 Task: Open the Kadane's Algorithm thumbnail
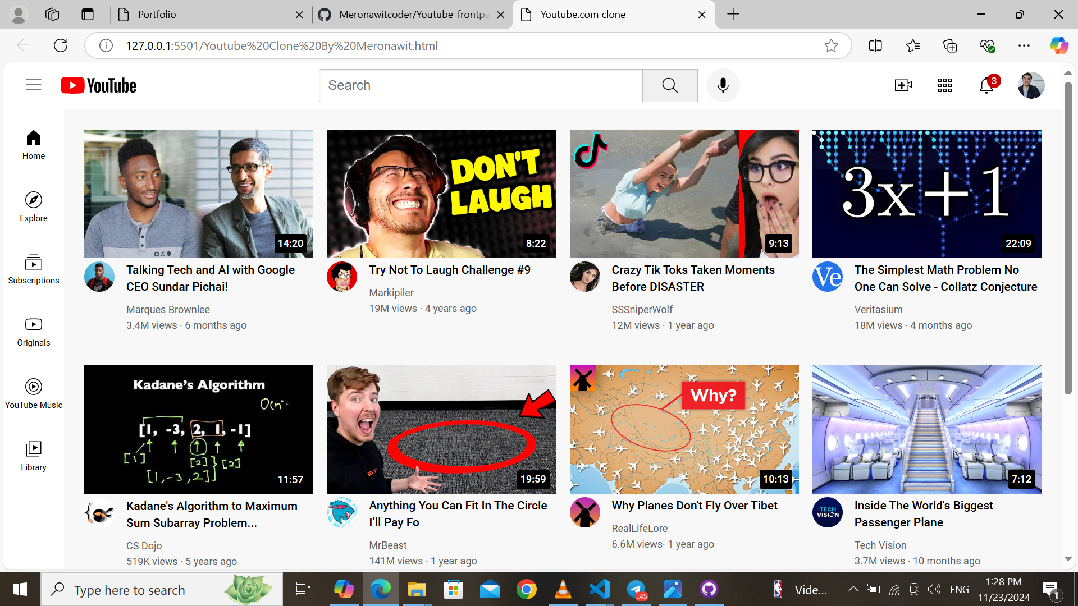pos(199,430)
